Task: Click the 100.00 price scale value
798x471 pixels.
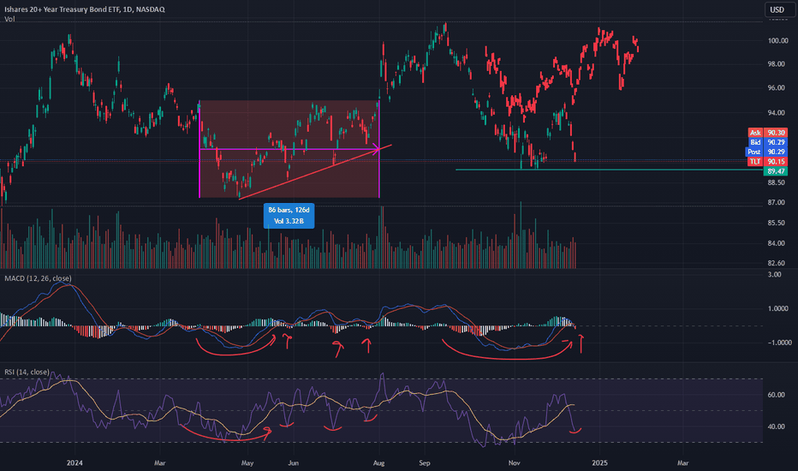Action: coord(777,41)
